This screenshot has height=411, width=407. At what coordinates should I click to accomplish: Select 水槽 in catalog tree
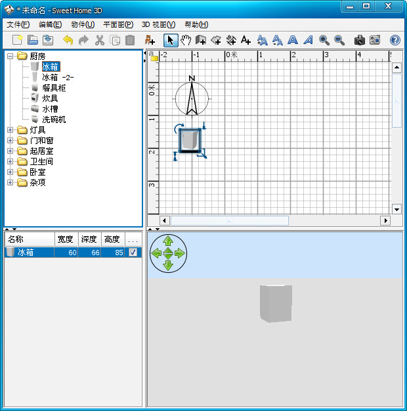[x=50, y=109]
